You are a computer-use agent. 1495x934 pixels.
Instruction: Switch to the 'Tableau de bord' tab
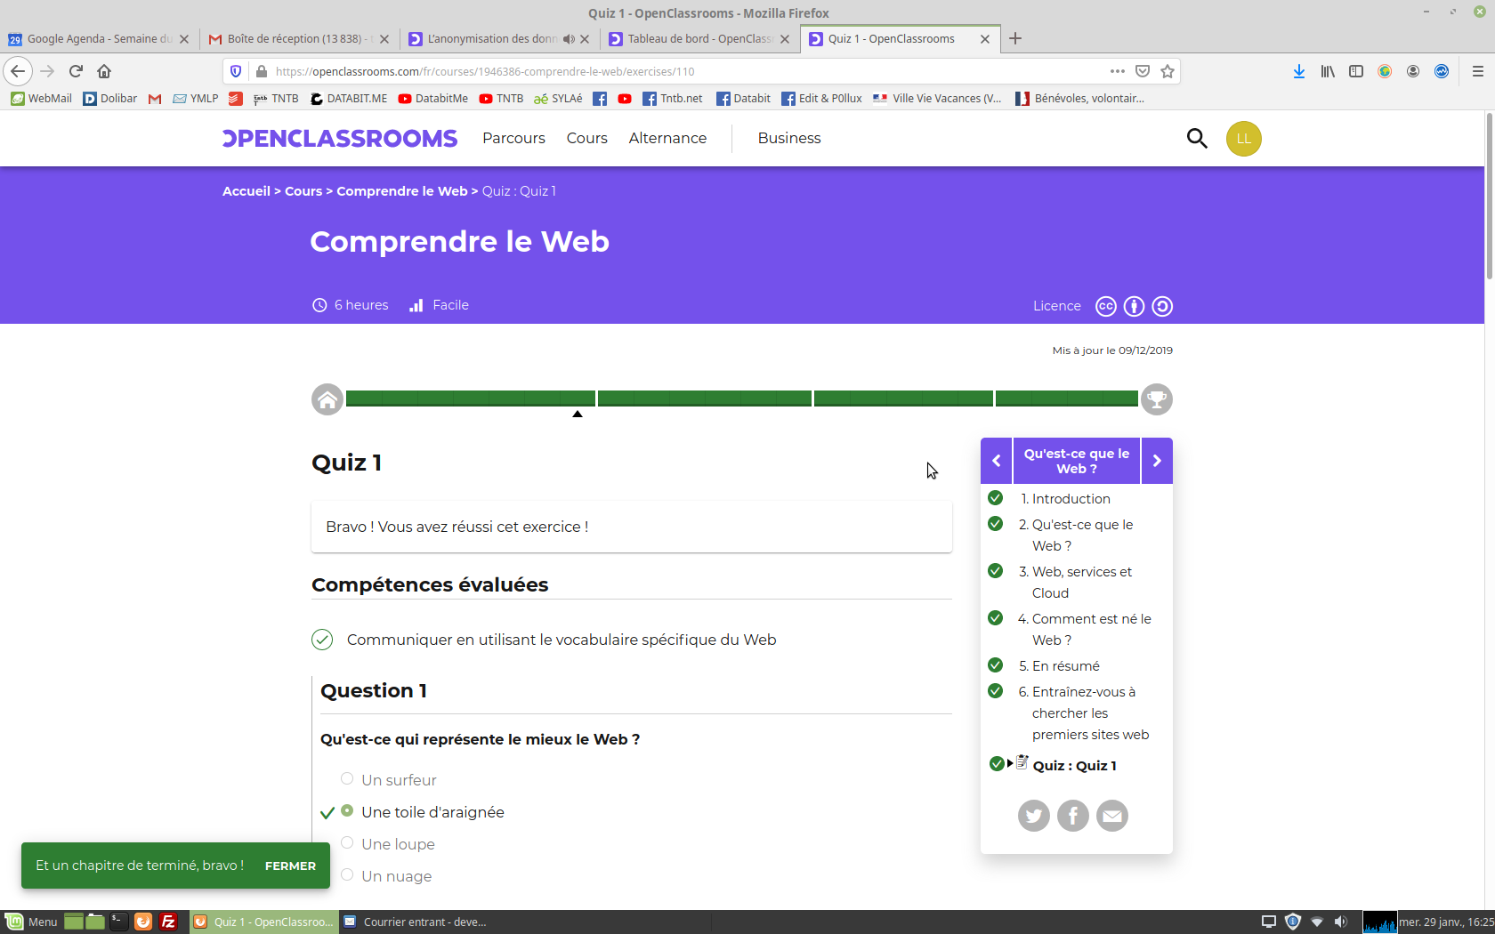(699, 38)
